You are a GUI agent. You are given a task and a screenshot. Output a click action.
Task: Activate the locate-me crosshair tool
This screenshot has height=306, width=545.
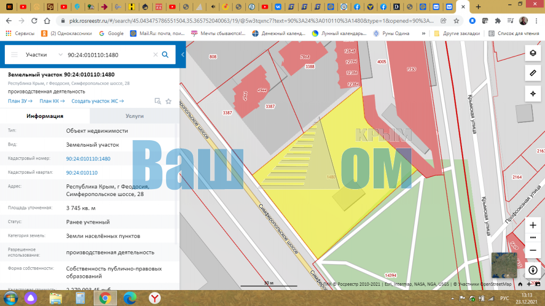click(x=533, y=93)
